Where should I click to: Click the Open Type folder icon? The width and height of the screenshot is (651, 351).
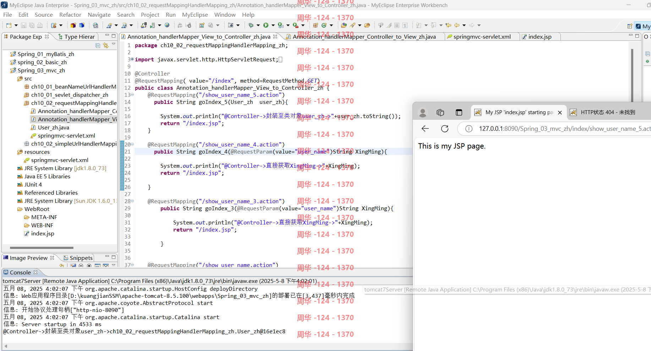pyautogui.click(x=344, y=25)
